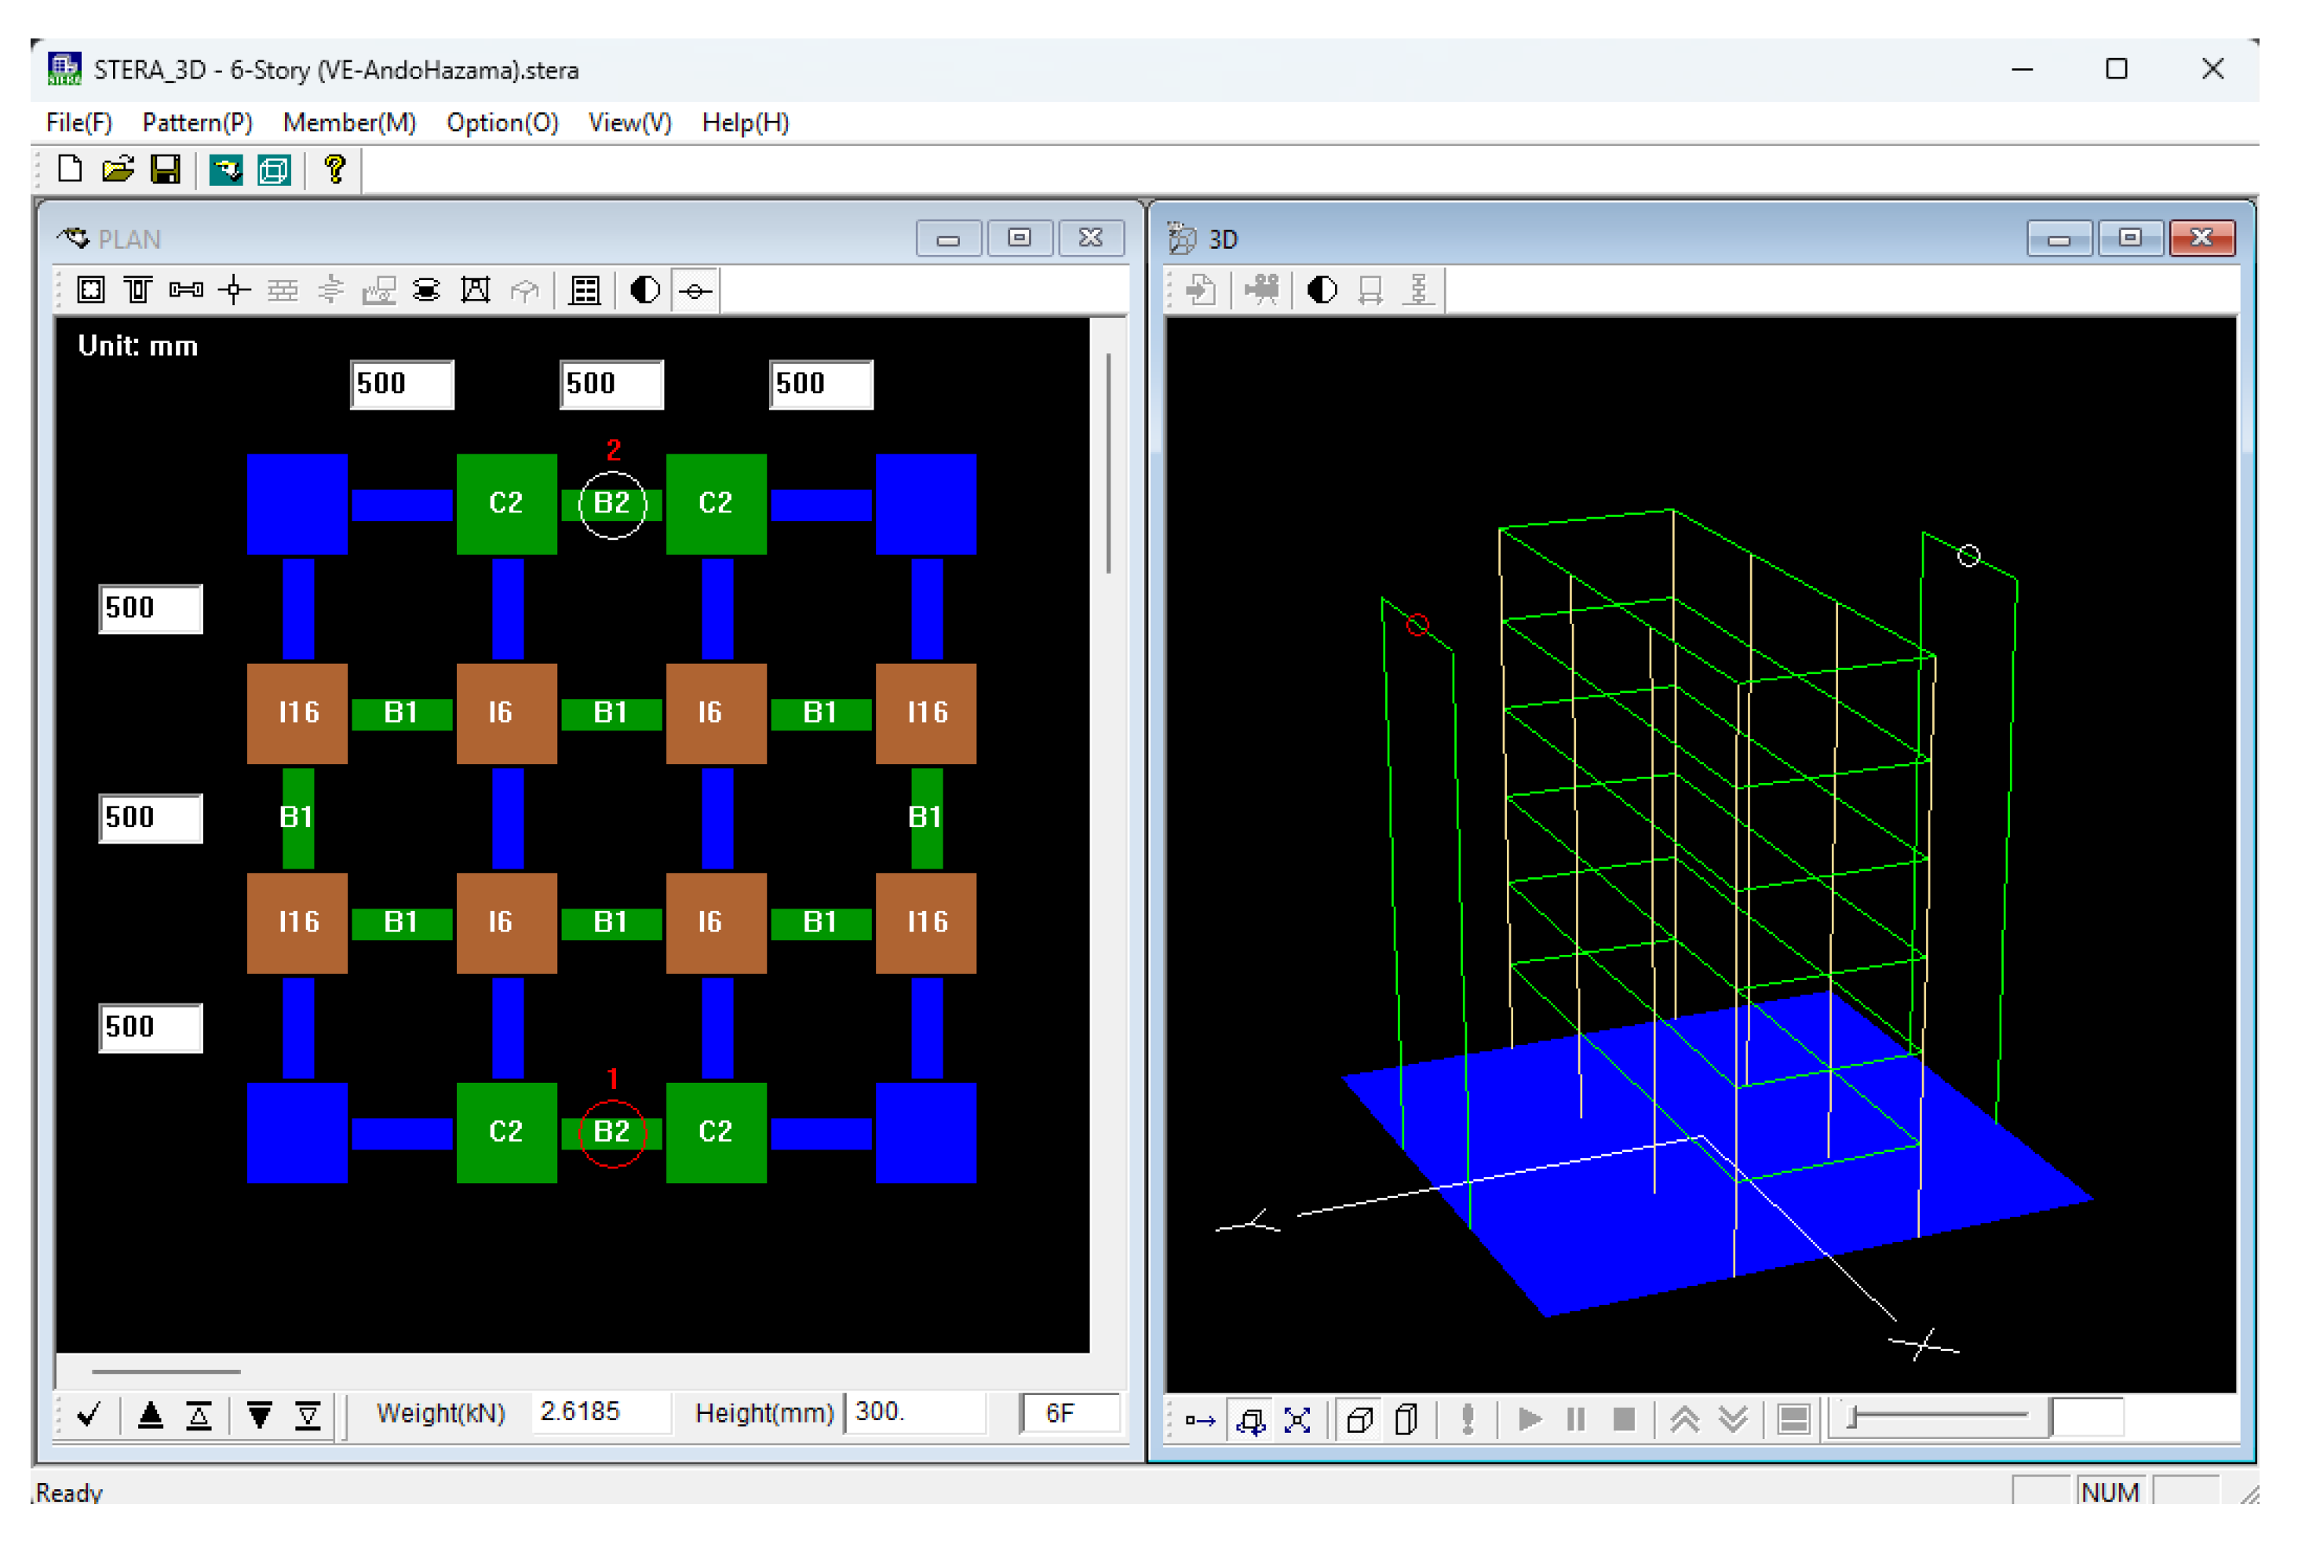Viewport: 2298px width, 1541px height.
Task: Toggle the PLAN black/white contrast button
Action: [x=647, y=291]
